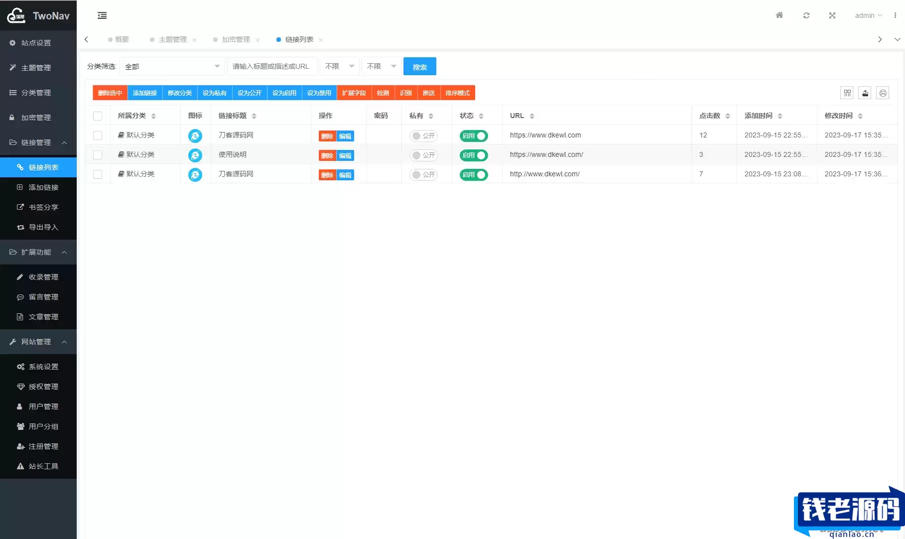Click 编辑 for the 使用说明 row
The width and height of the screenshot is (905, 539).
345,155
